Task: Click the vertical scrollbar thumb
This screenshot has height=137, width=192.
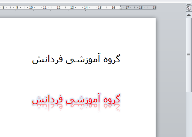Action: pyautogui.click(x=189, y=55)
